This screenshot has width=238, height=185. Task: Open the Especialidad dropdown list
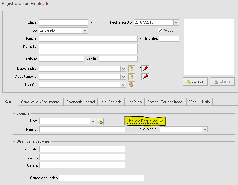(x=123, y=68)
